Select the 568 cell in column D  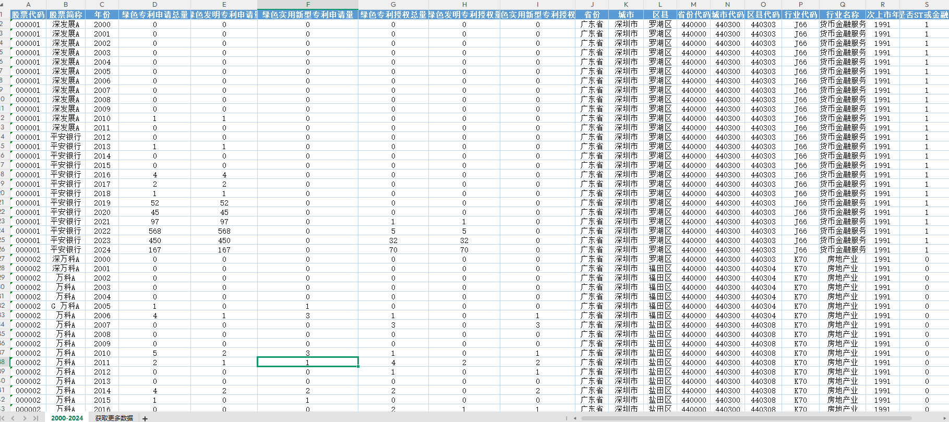(x=155, y=231)
